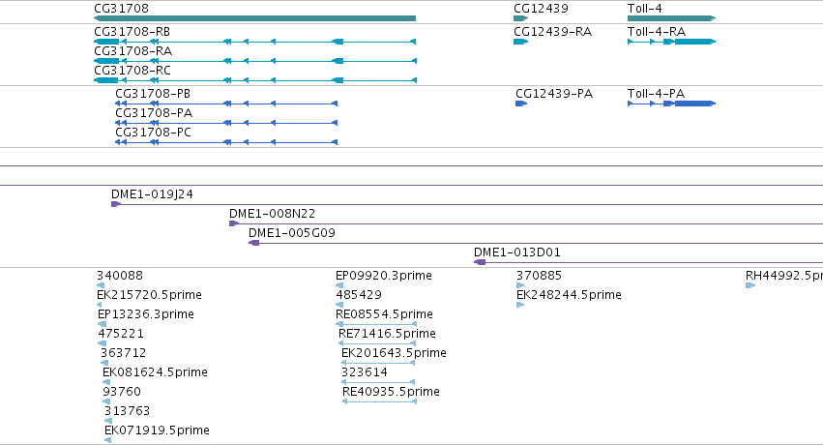Click the Toll-4-RA transcript glyph
This screenshot has height=445, width=823.
click(671, 42)
